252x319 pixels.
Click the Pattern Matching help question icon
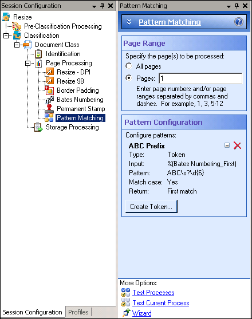(x=239, y=22)
